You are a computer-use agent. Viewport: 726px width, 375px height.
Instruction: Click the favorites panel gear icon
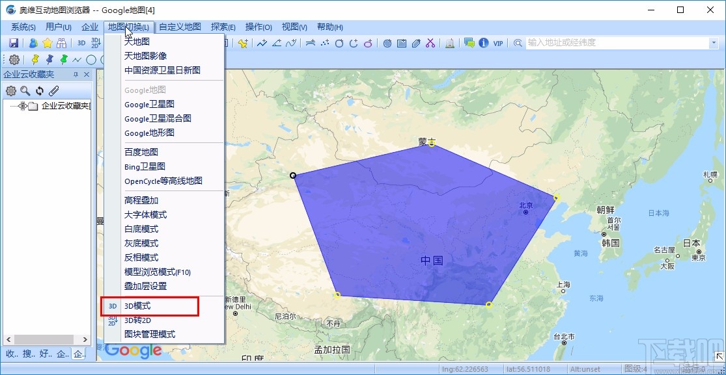pos(10,90)
